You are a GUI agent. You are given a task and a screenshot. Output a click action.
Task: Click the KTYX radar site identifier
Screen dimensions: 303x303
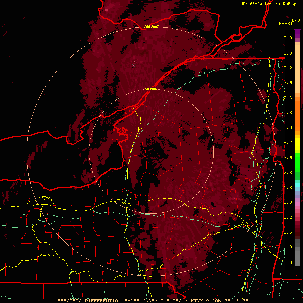[x=197, y=301]
